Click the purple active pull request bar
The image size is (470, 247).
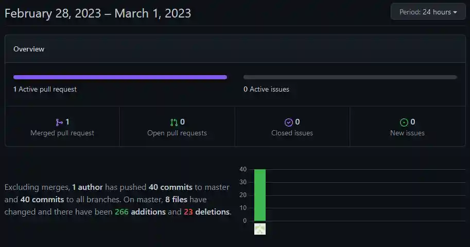(120, 77)
